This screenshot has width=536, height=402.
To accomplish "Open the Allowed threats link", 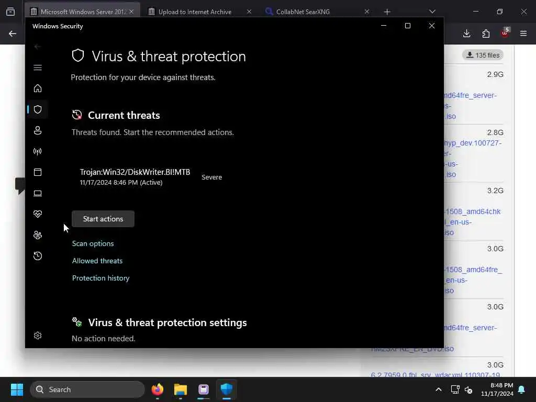I will pos(97,261).
